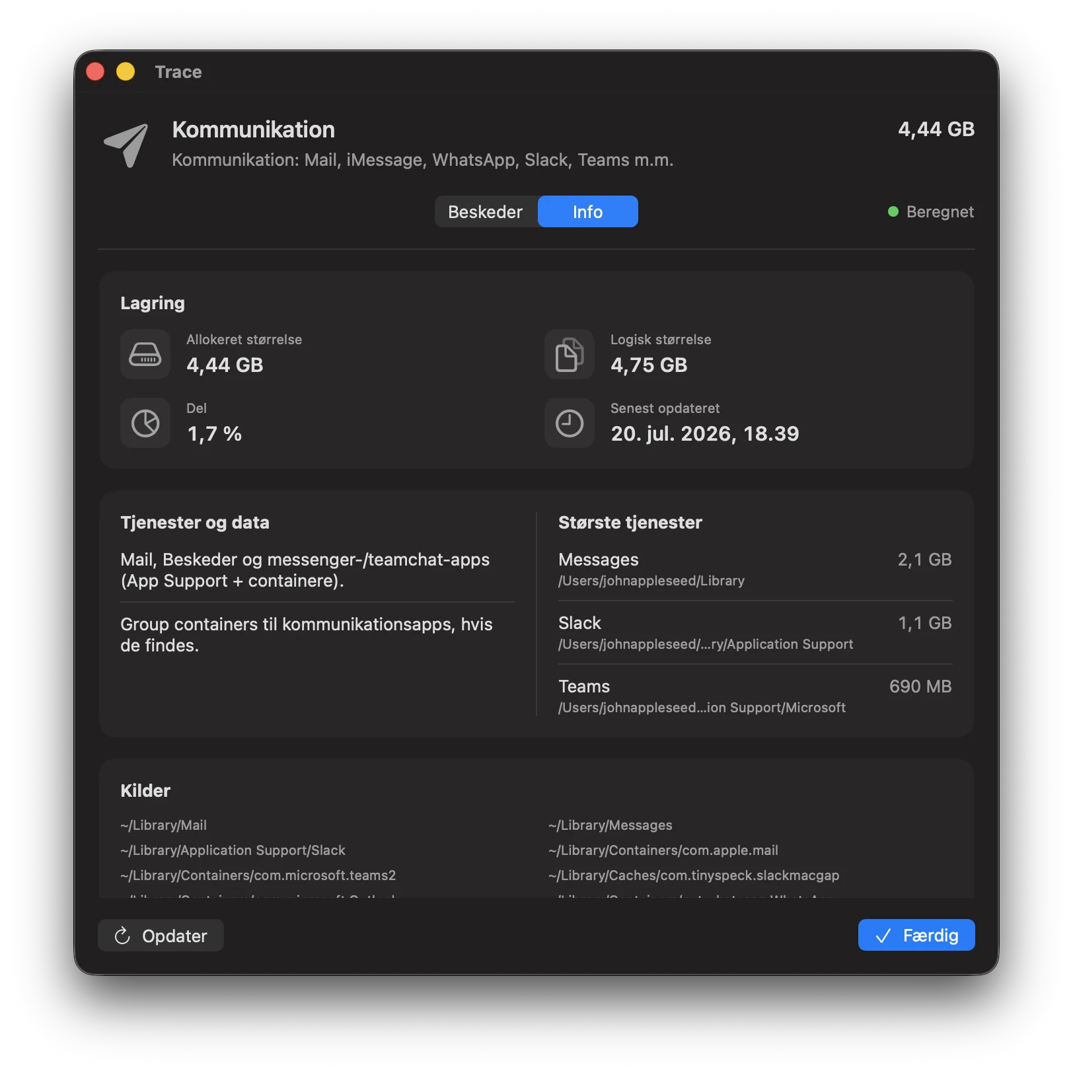
Task: Click the Opdater refresh button
Action: click(x=161, y=935)
